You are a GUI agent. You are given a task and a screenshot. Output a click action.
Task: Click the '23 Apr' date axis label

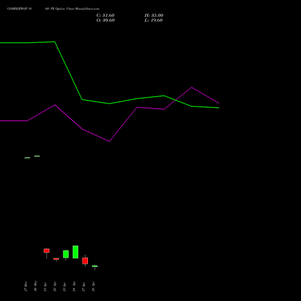coord(64,287)
